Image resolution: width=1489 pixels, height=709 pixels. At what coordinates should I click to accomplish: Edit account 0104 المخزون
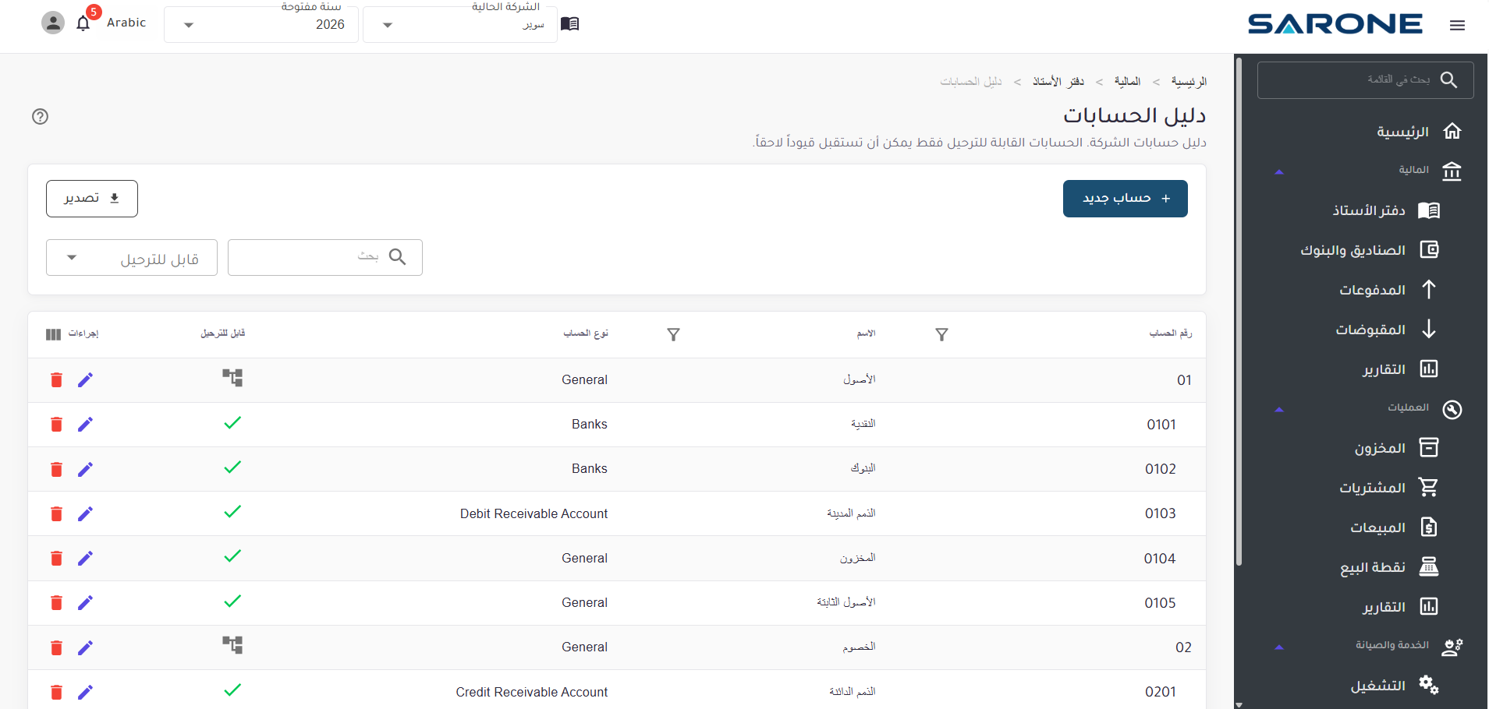point(86,558)
